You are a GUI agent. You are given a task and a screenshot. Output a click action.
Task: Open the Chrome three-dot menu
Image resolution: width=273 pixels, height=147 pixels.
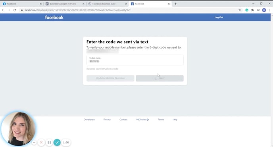click(269, 10)
